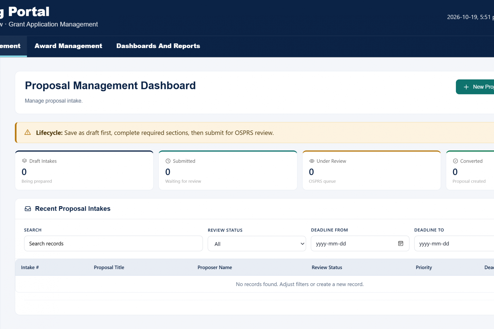Viewport: 494px width, 329px height.
Task: Click the warning triangle icon in Lifecycle banner
Action: pos(28,132)
